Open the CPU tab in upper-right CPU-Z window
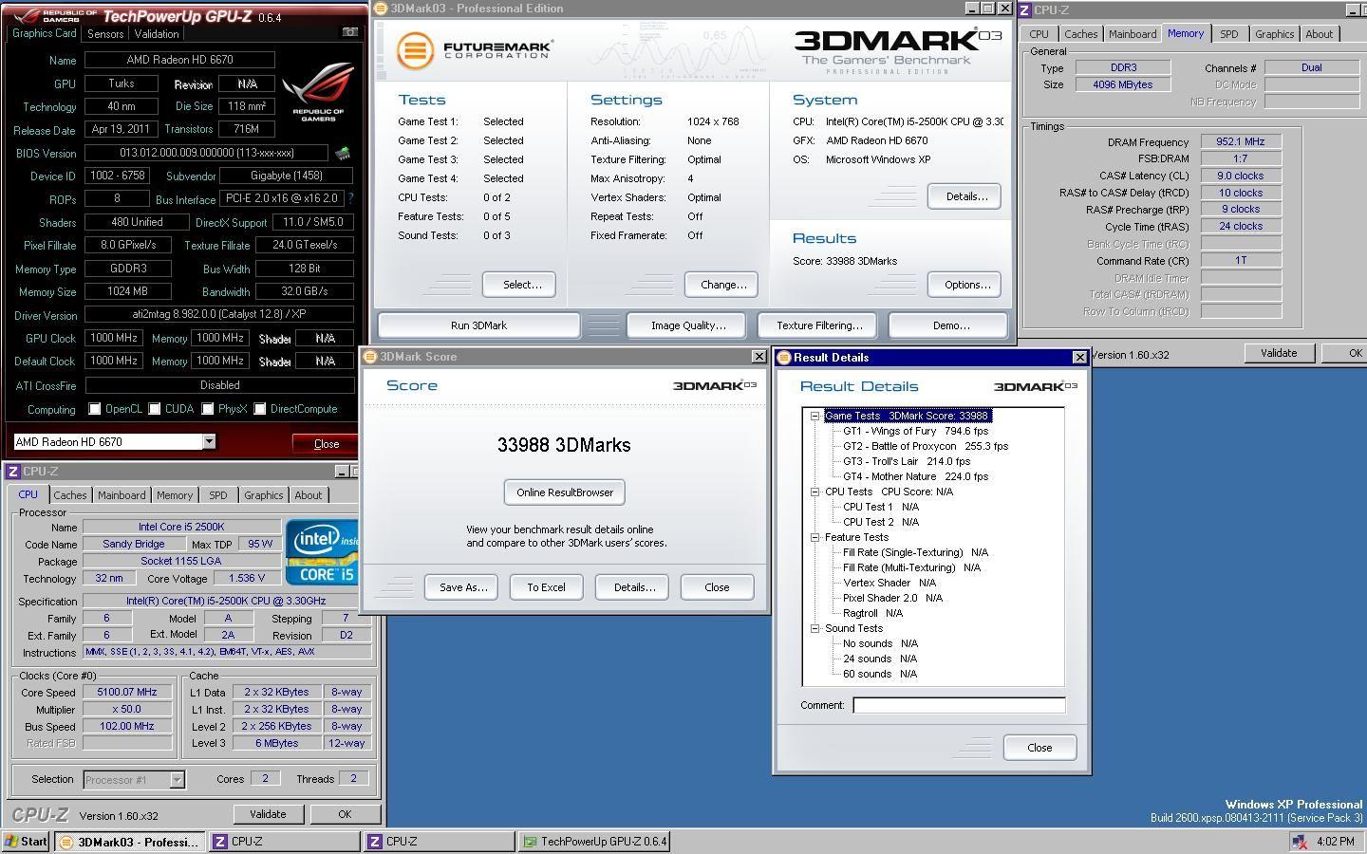1367x854 pixels. [1039, 34]
